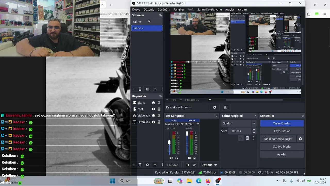Undock the Sahne Geçişleri panel
330x186 pixels.
click(255, 116)
